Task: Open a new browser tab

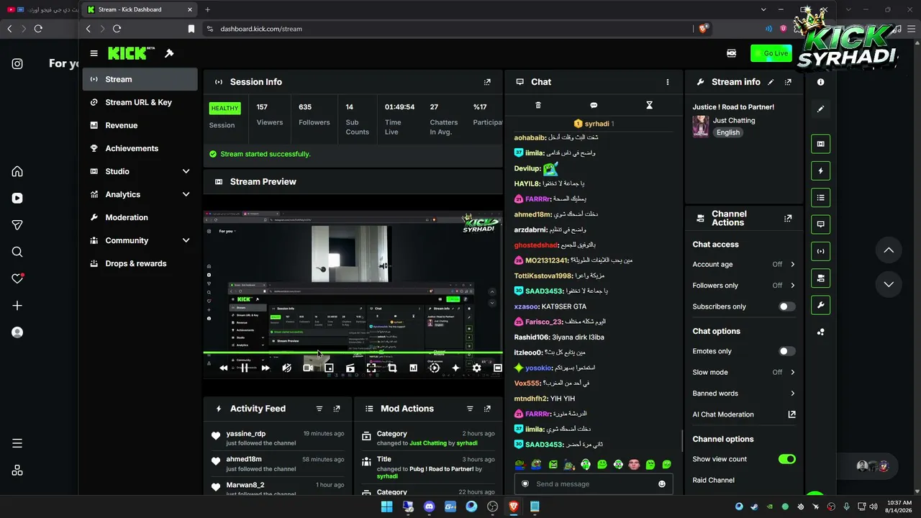Action: click(x=207, y=9)
